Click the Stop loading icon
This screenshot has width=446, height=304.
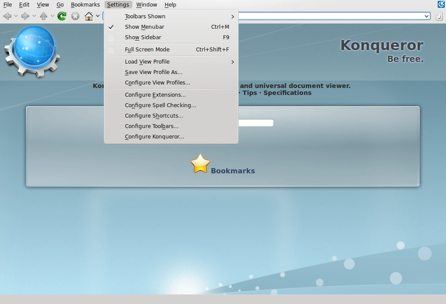click(x=75, y=16)
